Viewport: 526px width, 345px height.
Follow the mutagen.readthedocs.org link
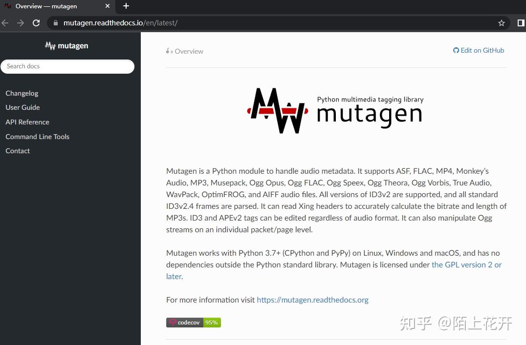pyautogui.click(x=312, y=300)
